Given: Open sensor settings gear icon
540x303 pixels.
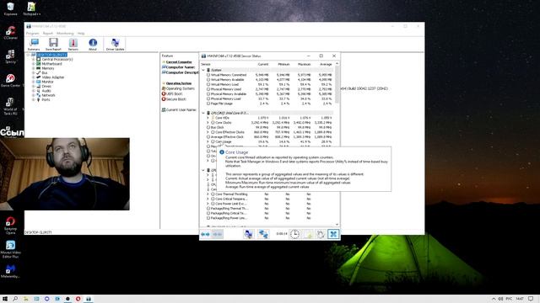Looking at the screenshot, I should (x=321, y=234).
